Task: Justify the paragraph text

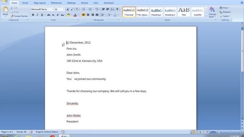Action: (x=97, y=15)
